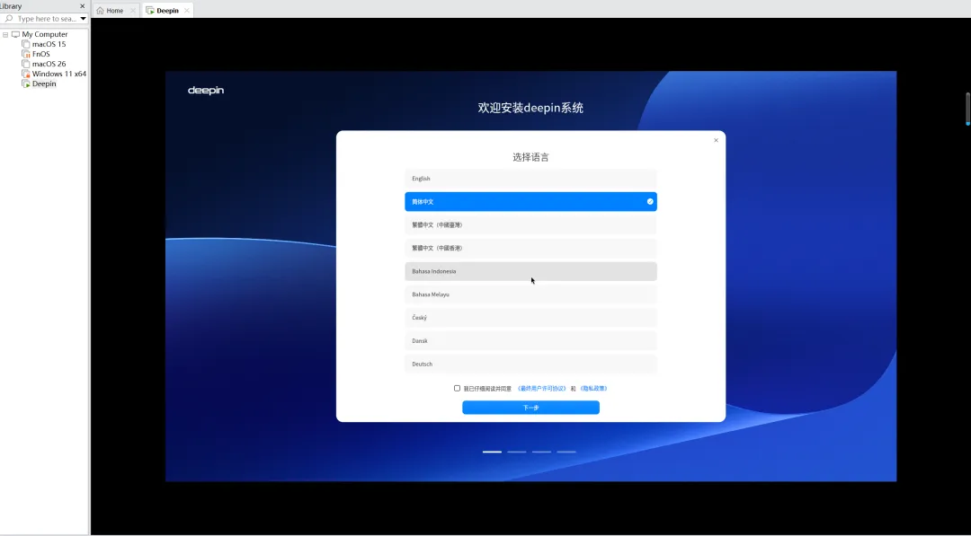Open the Library search dropdown arrow
The image size is (971, 536).
point(84,19)
